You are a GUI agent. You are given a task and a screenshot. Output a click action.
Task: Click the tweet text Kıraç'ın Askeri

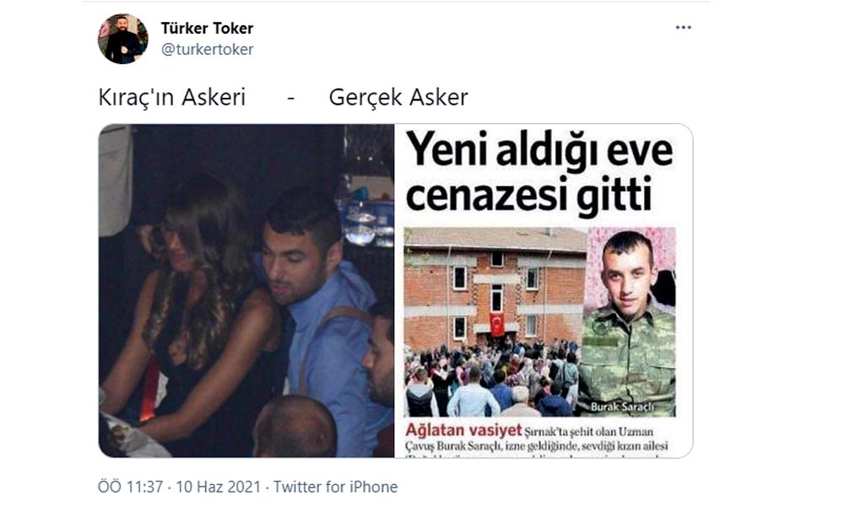[x=171, y=97]
